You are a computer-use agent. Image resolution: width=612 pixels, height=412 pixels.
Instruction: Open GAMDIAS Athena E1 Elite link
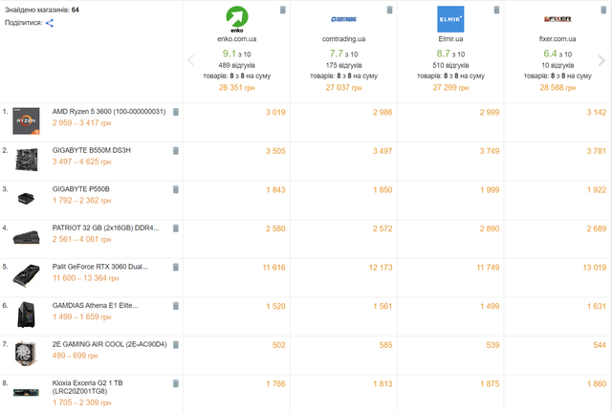96,306
